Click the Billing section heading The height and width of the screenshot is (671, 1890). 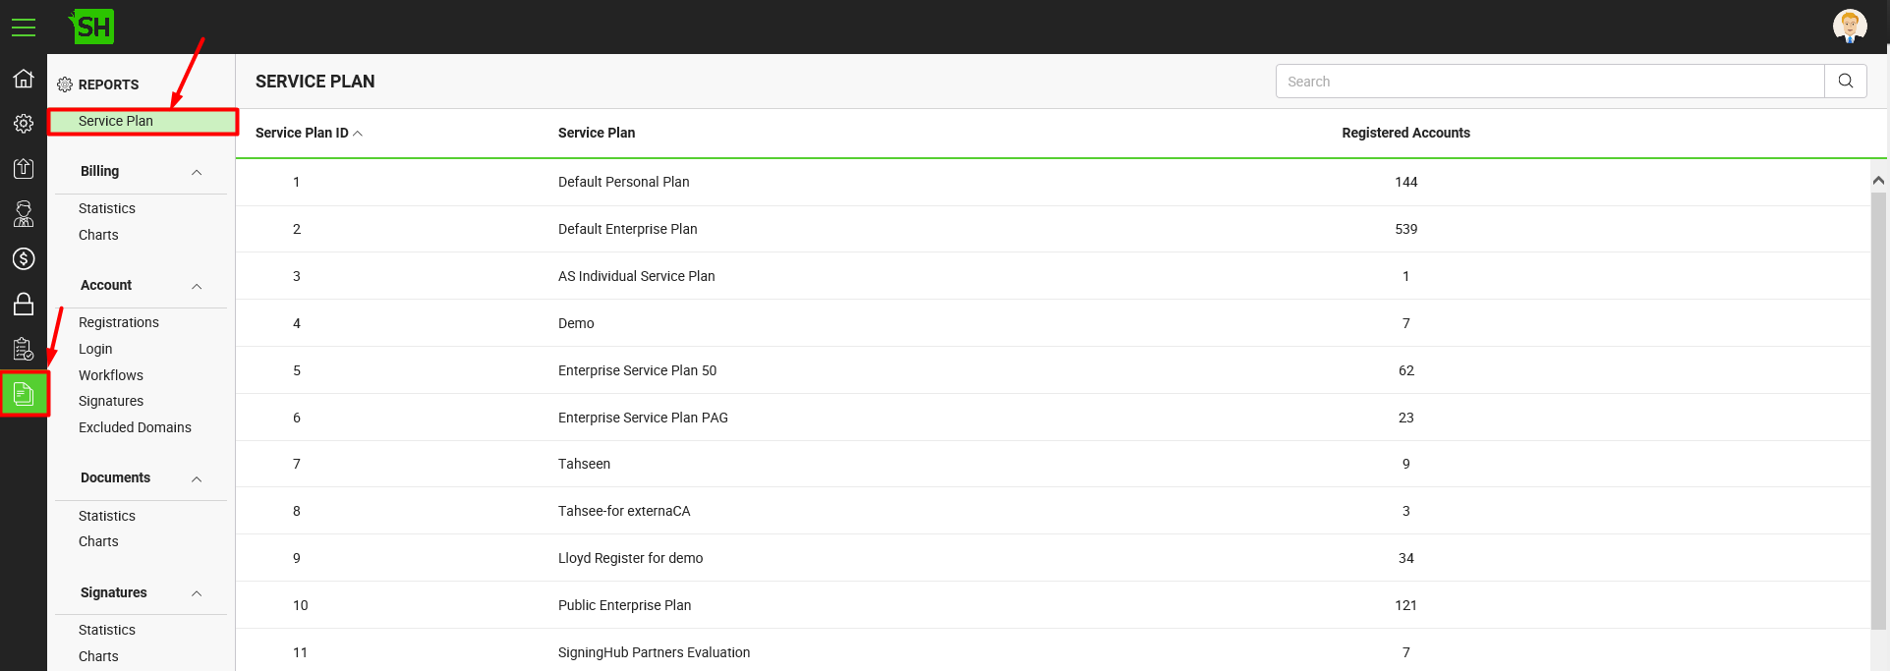point(99,171)
